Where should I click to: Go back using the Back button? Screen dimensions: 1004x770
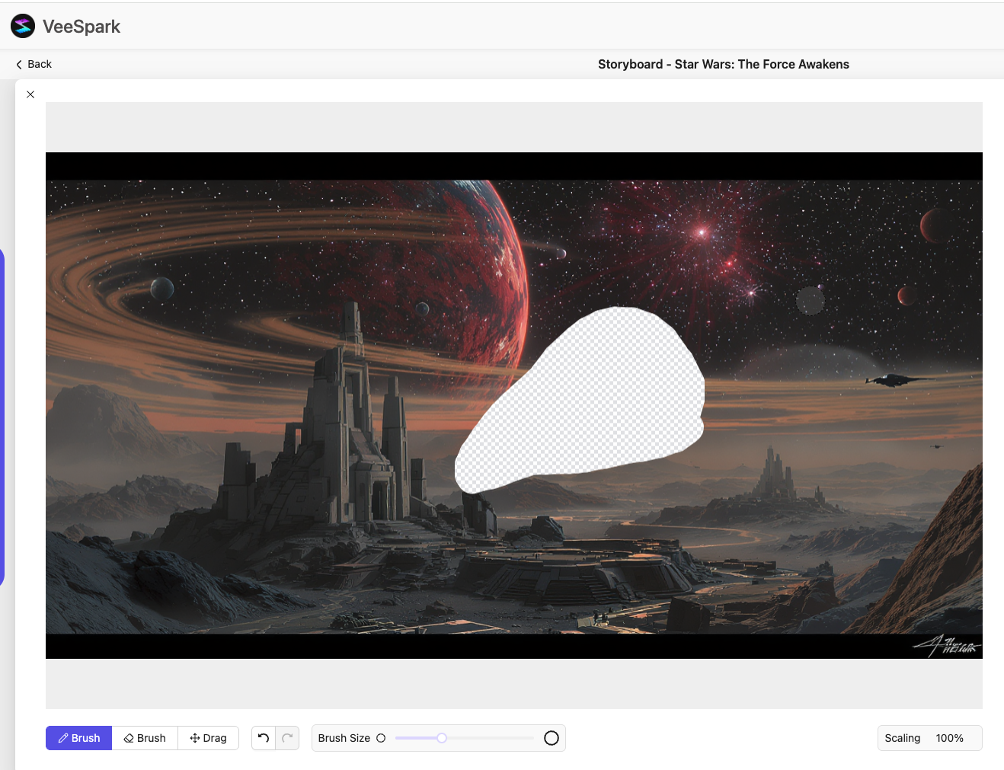pyautogui.click(x=34, y=64)
